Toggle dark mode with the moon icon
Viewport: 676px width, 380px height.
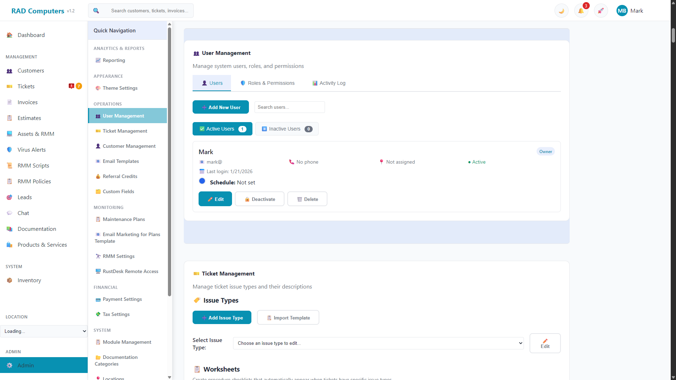561,11
